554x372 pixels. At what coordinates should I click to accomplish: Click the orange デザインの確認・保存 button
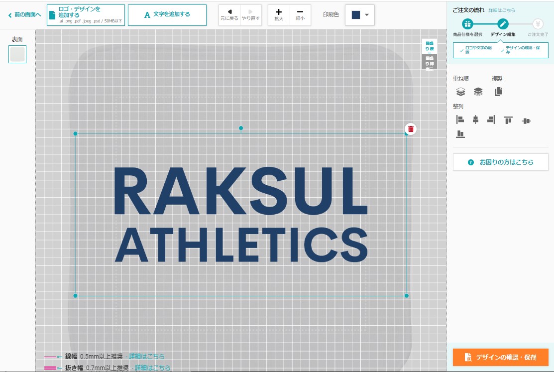coord(501,357)
